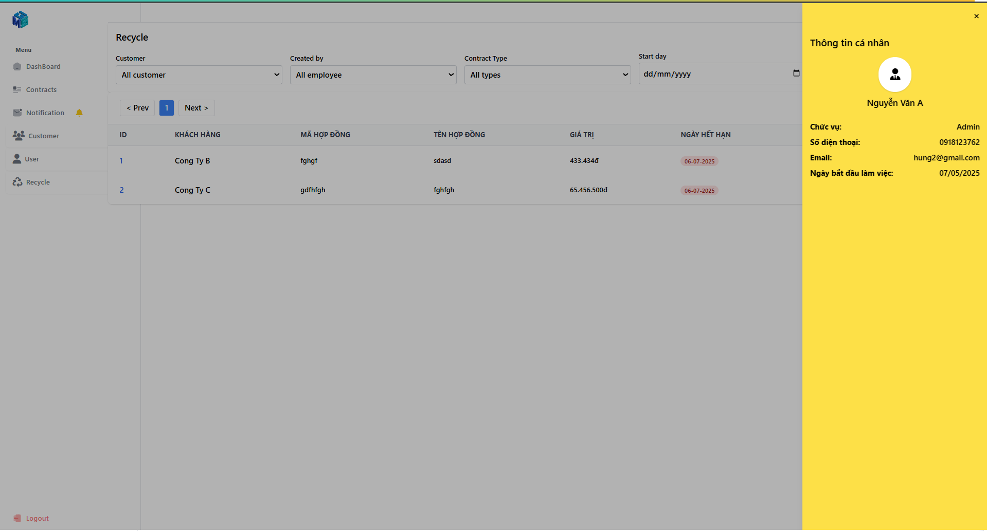
Task: Go to the Next page
Action: [x=196, y=108]
